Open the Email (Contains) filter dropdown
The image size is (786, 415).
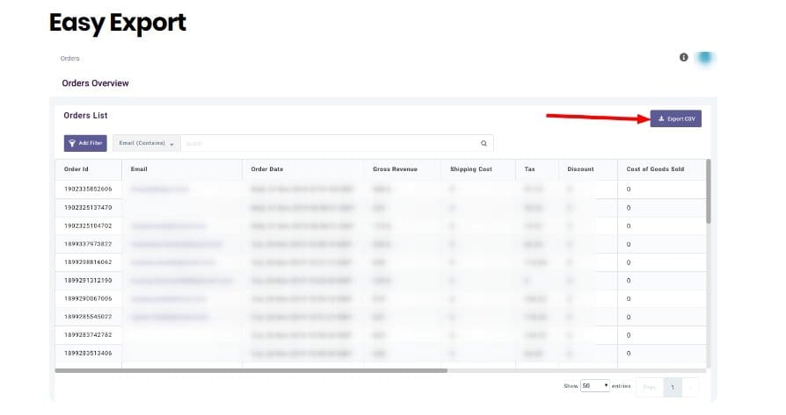tap(146, 143)
